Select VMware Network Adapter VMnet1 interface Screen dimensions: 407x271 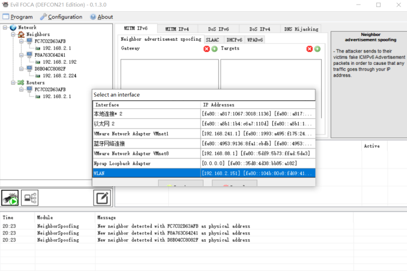coord(204,134)
